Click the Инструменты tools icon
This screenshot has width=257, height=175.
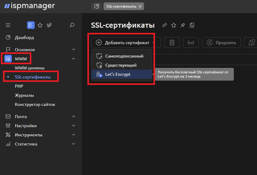click(8, 135)
